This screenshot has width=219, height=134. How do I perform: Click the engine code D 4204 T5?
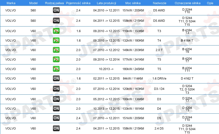click(x=187, y=109)
